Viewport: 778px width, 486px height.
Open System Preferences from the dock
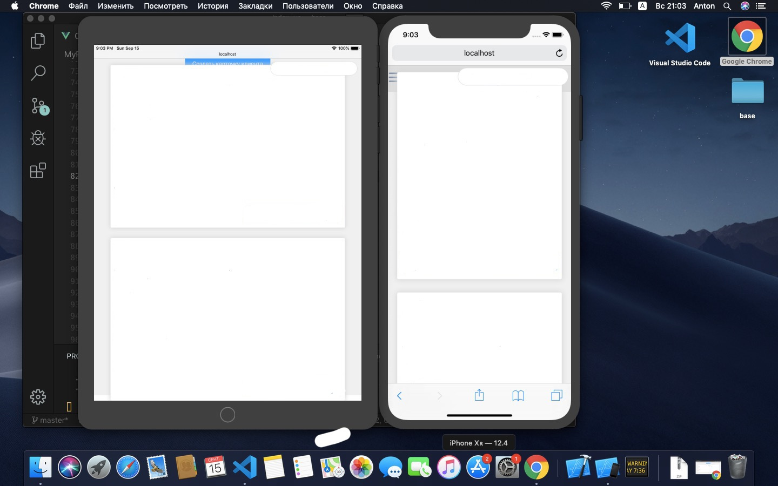pos(507,467)
